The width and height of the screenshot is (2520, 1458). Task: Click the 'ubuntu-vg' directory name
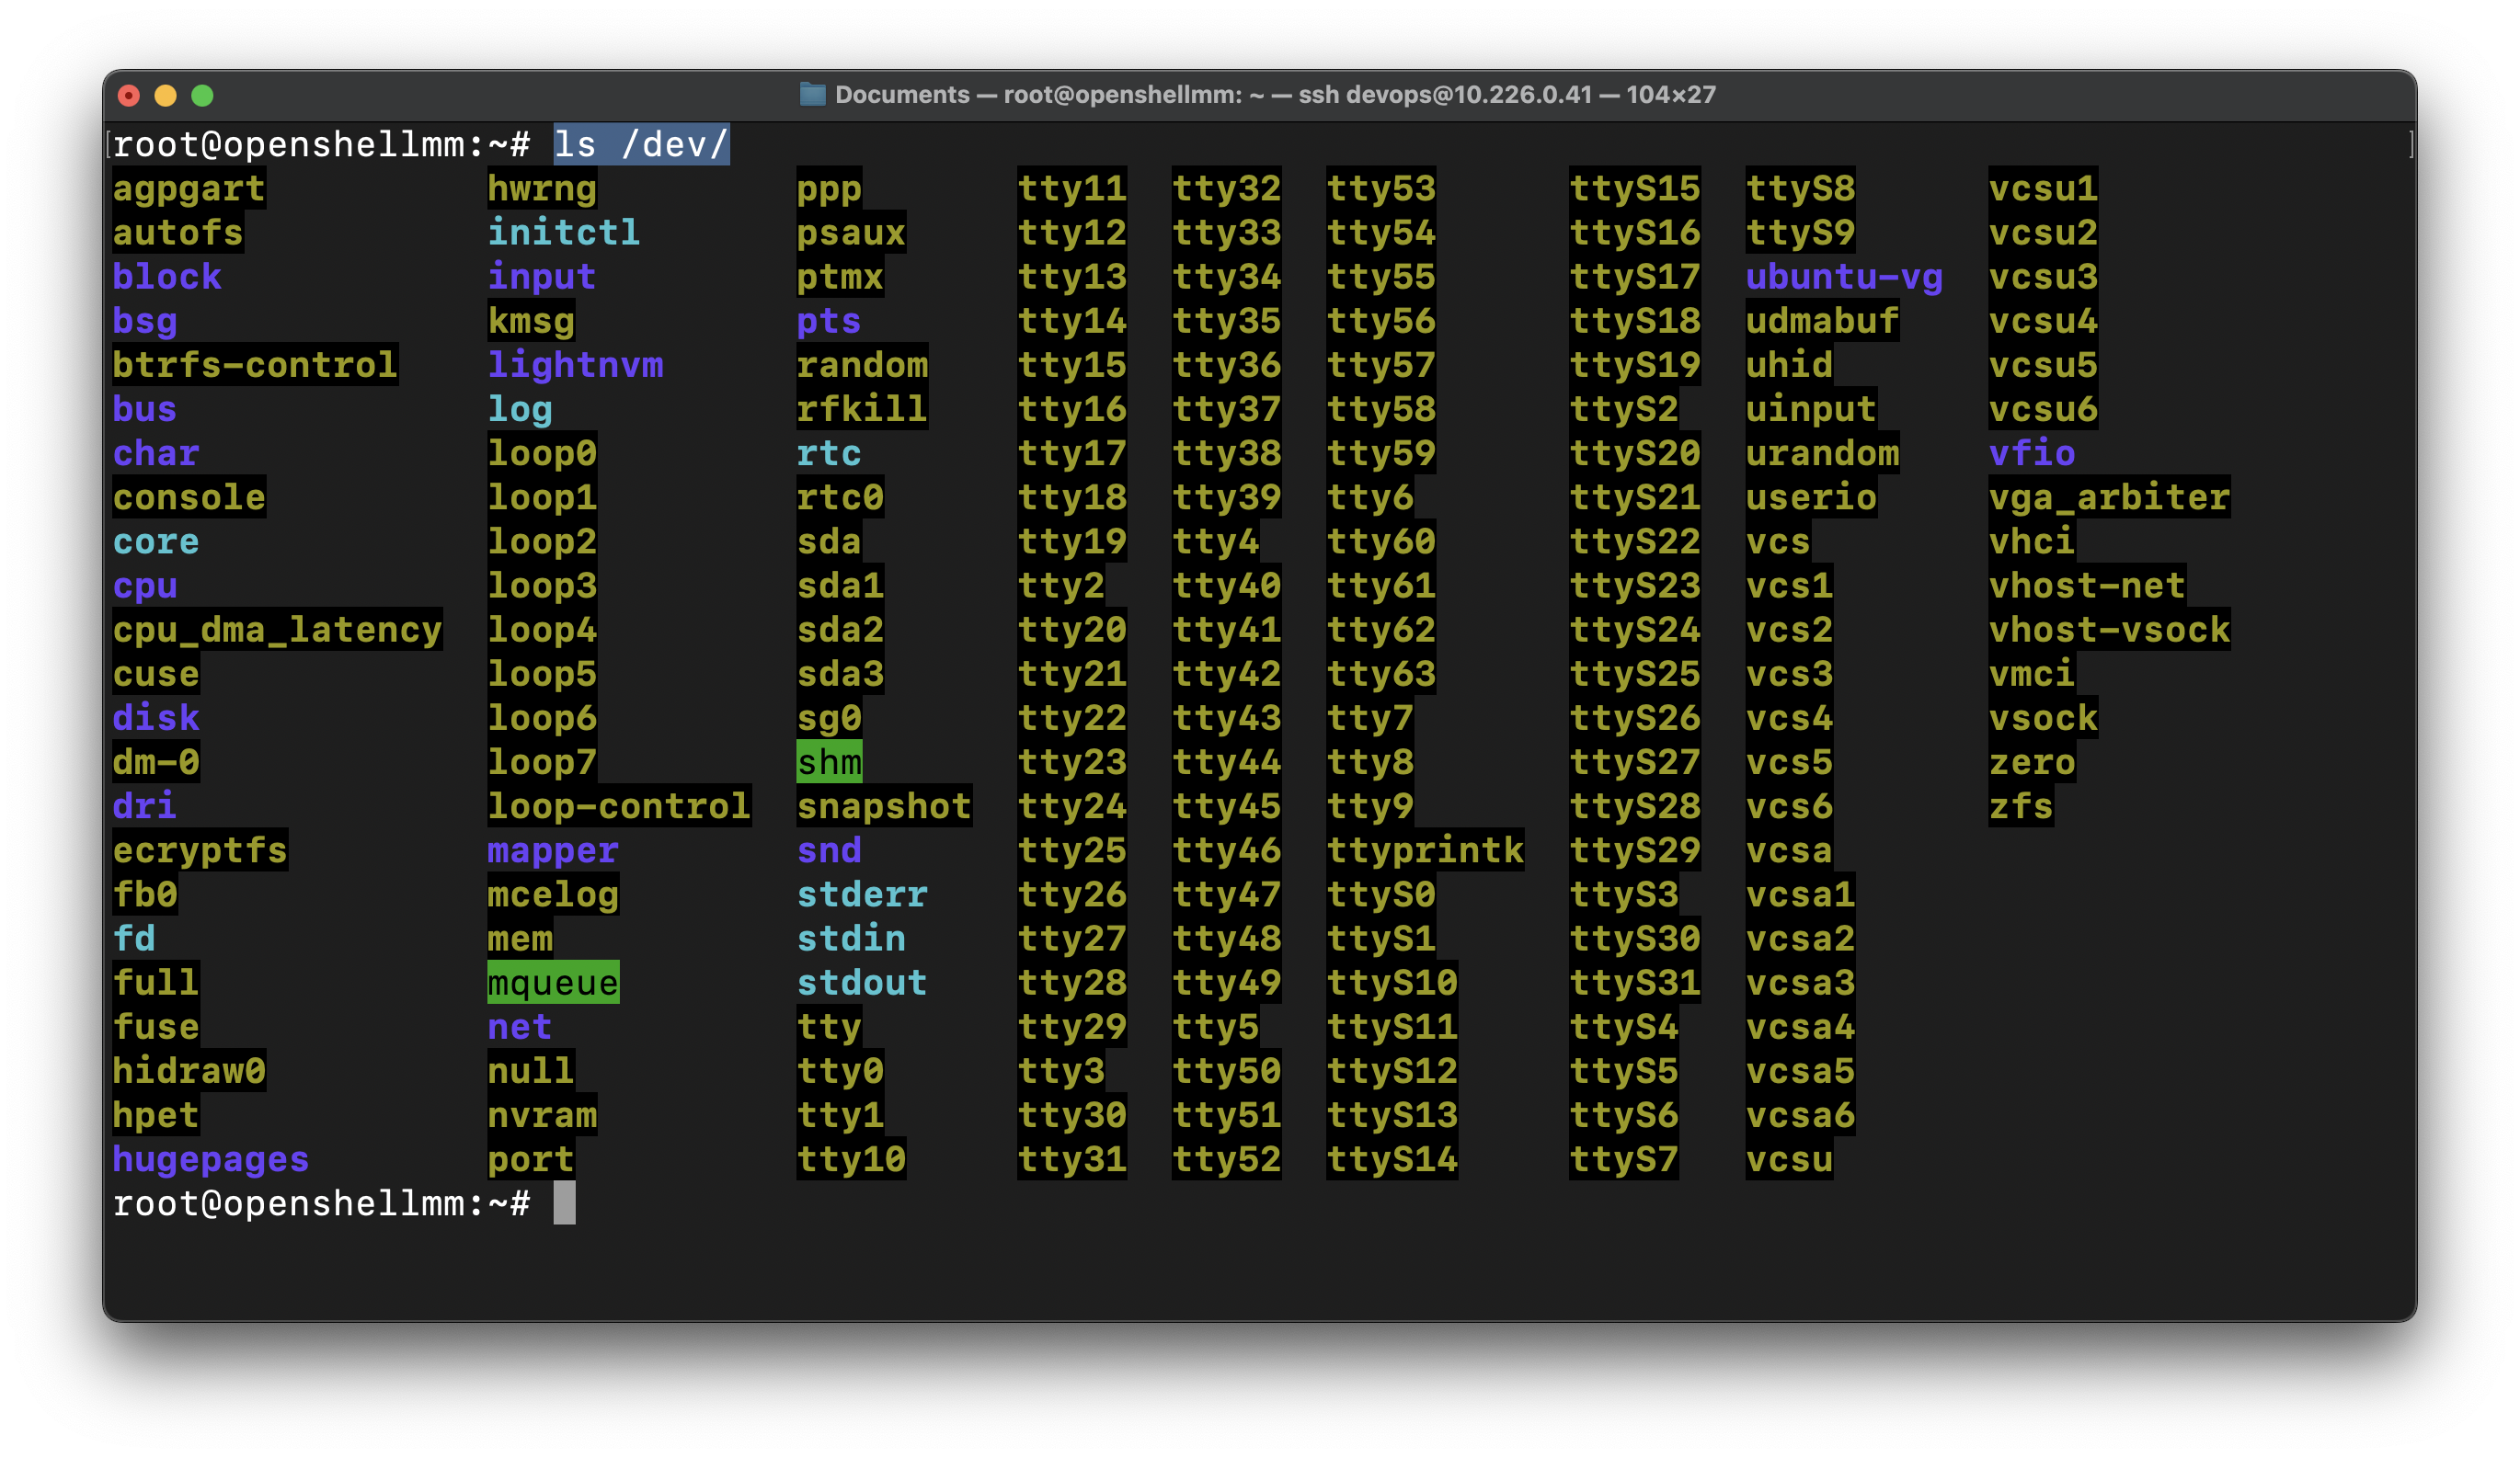click(1844, 277)
